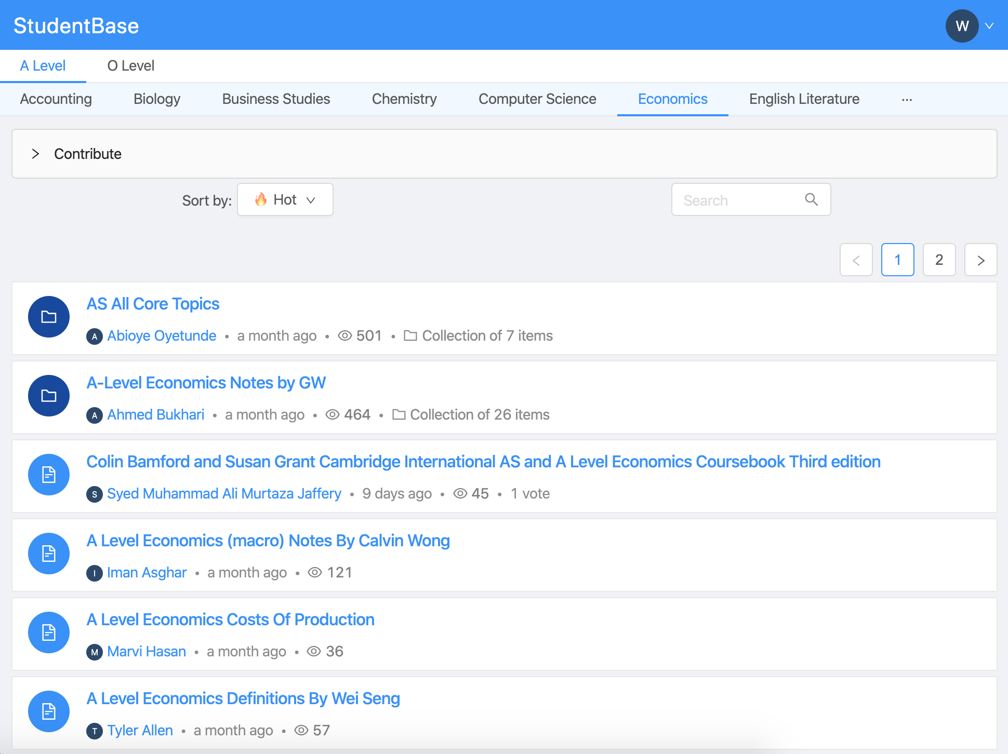Viewport: 1008px width, 754px height.
Task: Switch to the O Level tab
Action: pos(130,66)
